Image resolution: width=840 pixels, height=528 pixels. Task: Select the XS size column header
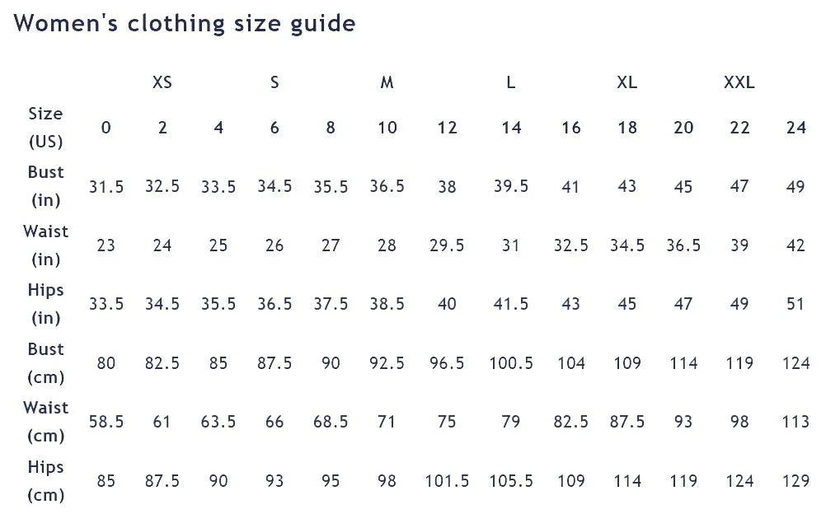point(162,82)
